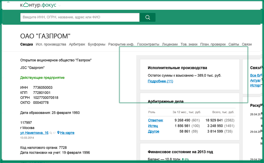Click the 1 856 981 amount in Истец row
Image resolution: width=264 pixels, height=163 pixels.
coord(182,126)
